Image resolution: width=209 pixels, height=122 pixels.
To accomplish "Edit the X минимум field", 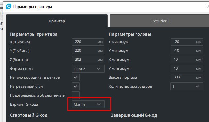I will pos(187,42).
